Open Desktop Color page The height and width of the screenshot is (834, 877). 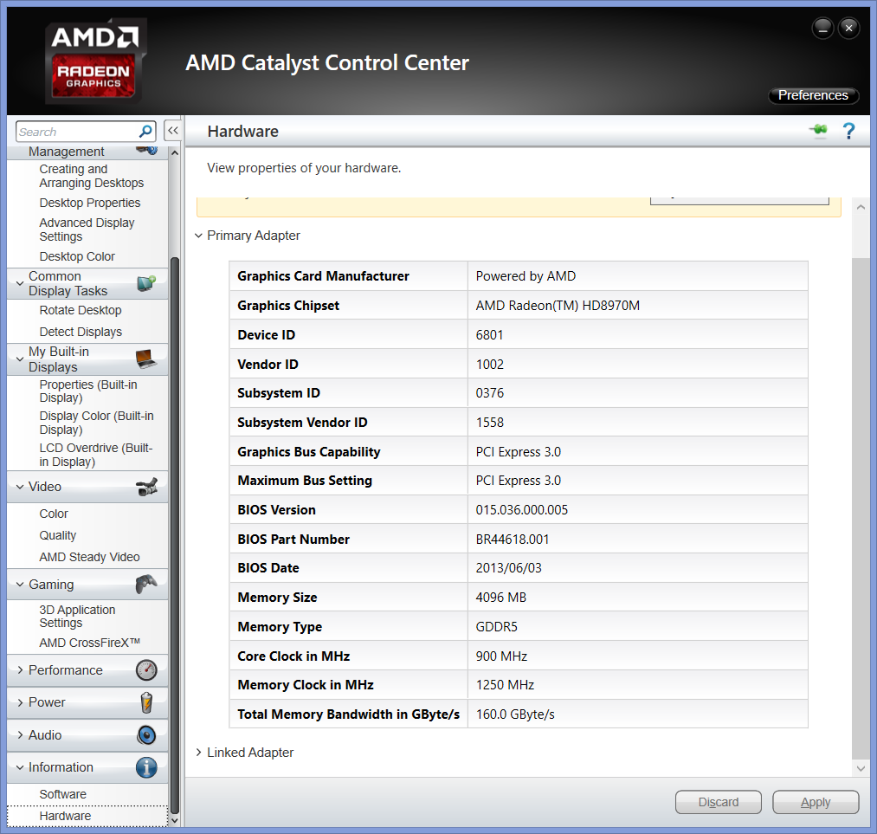coord(77,256)
